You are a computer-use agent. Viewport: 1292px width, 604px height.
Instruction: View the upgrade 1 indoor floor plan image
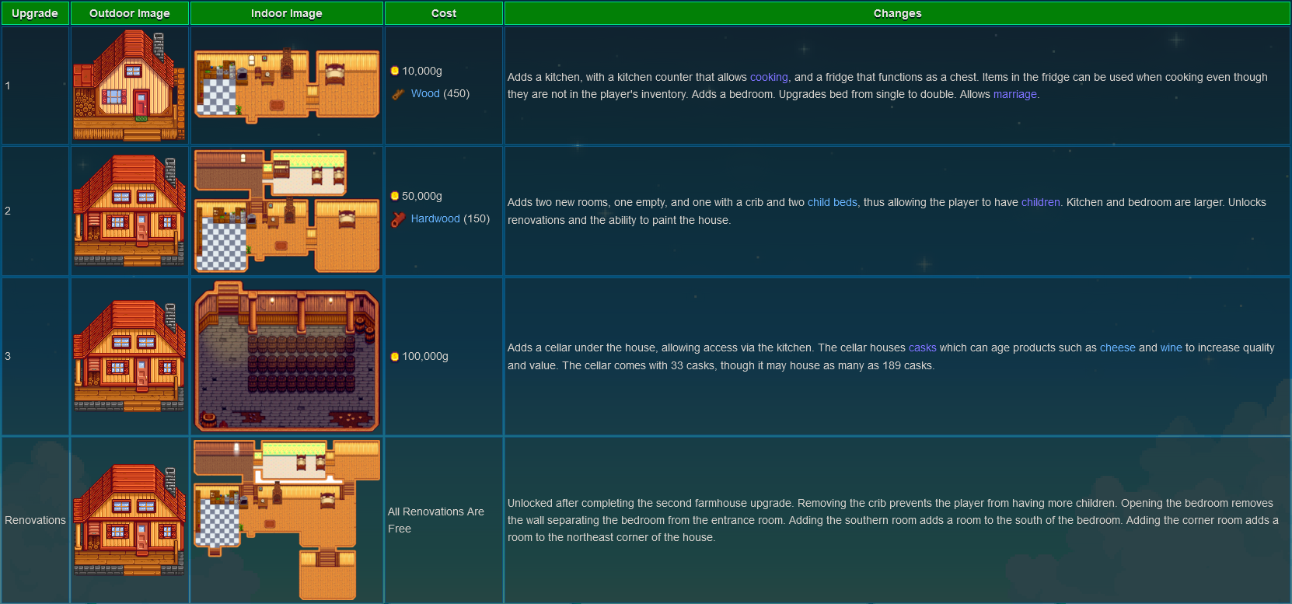(287, 86)
